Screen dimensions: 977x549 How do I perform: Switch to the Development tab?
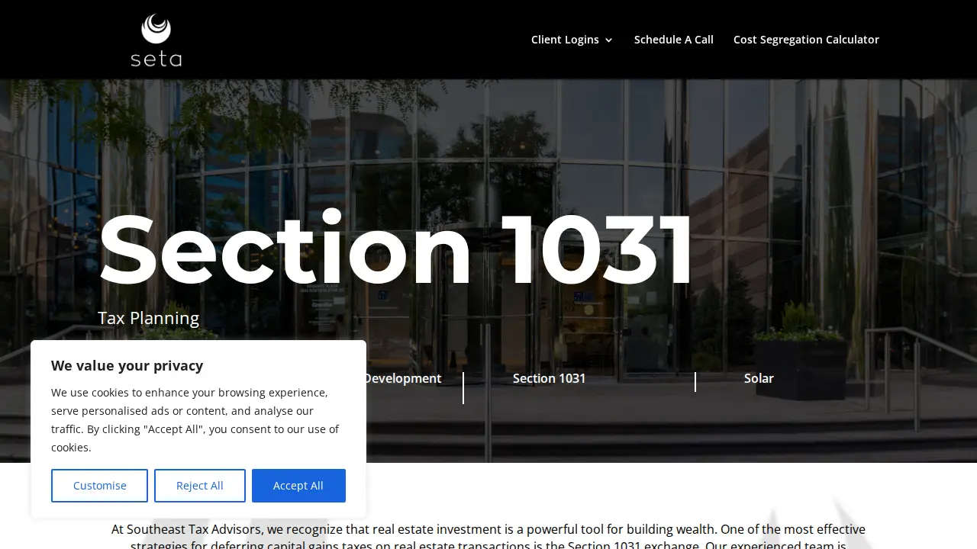coord(402,378)
